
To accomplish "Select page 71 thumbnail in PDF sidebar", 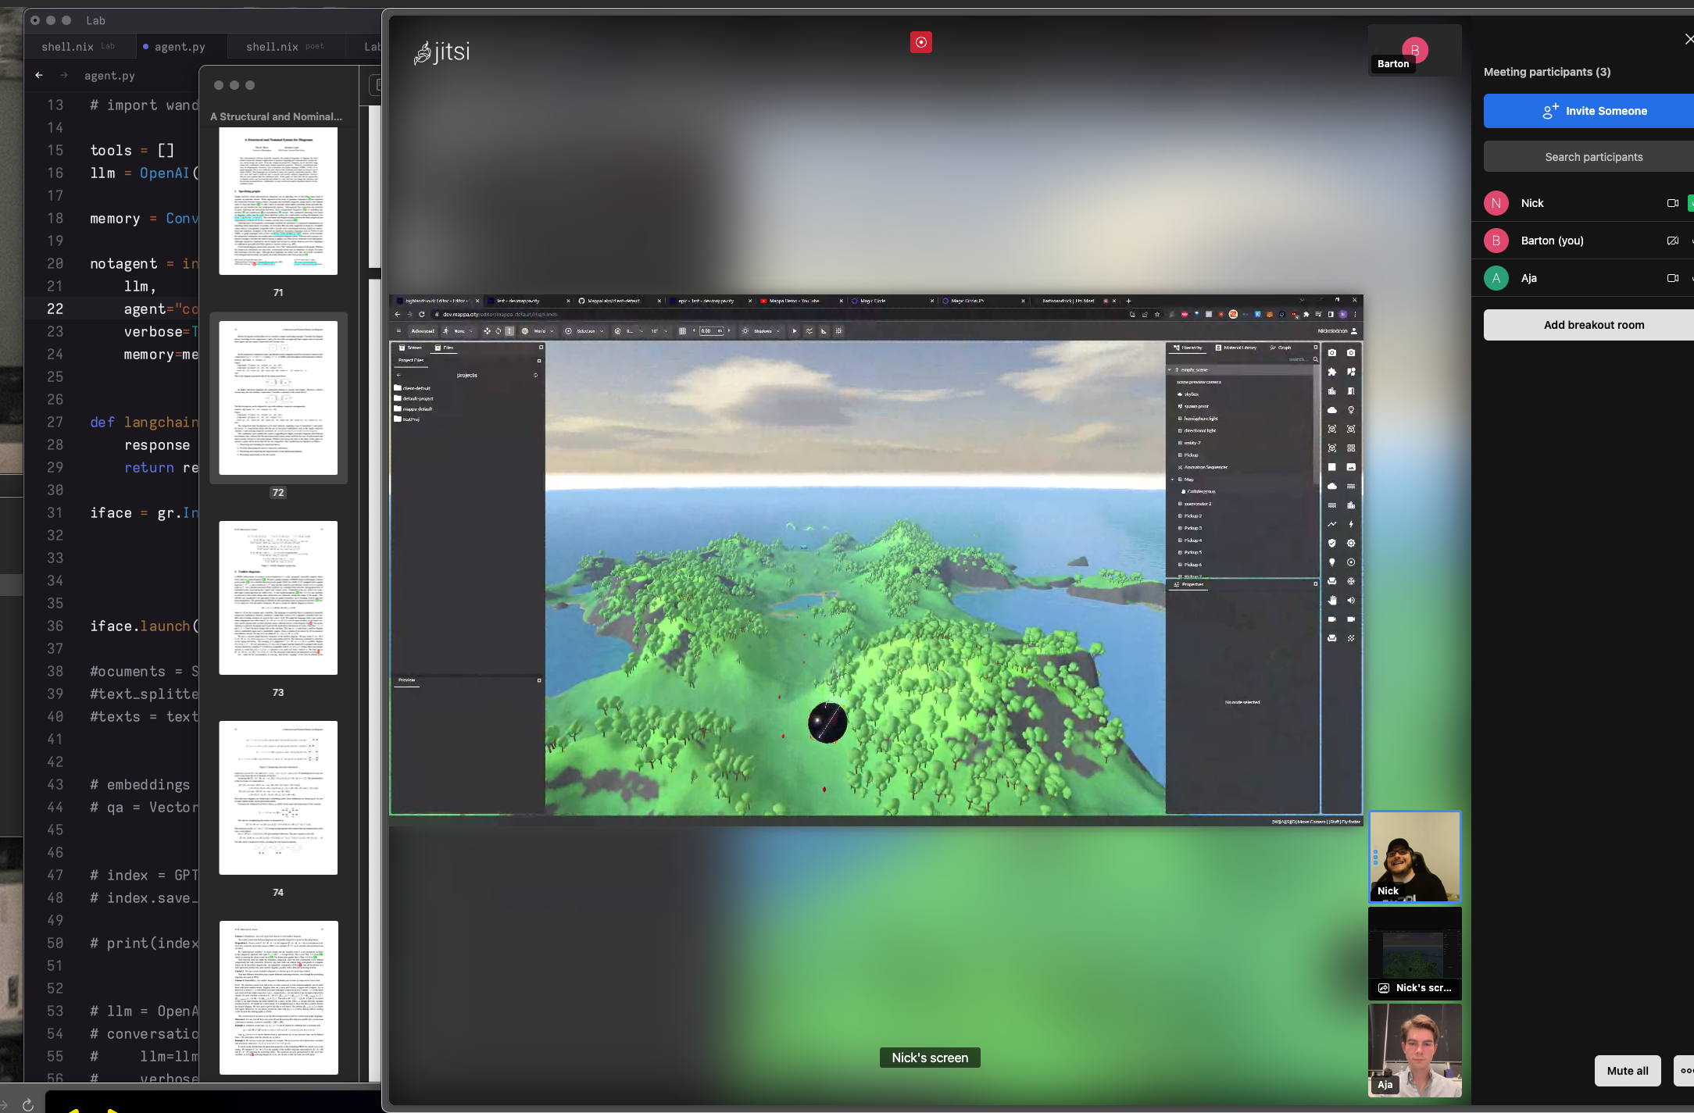I will [278, 202].
